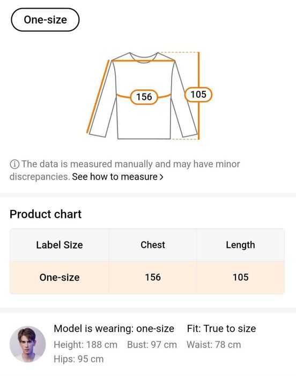Click the shirt diagram illustration
The height and width of the screenshot is (376, 296).
143,95
